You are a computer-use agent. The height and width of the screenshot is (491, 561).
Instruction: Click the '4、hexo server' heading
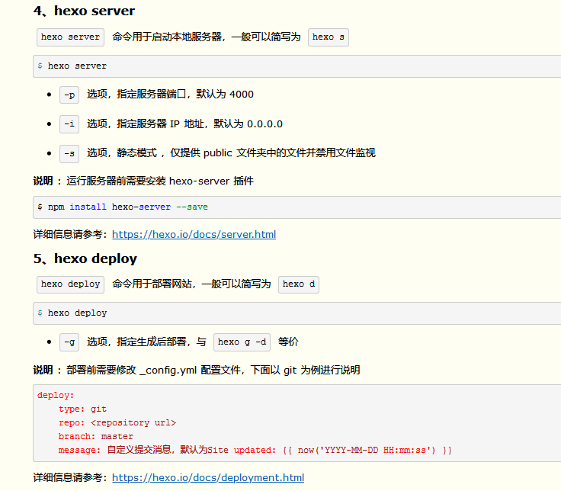point(84,11)
